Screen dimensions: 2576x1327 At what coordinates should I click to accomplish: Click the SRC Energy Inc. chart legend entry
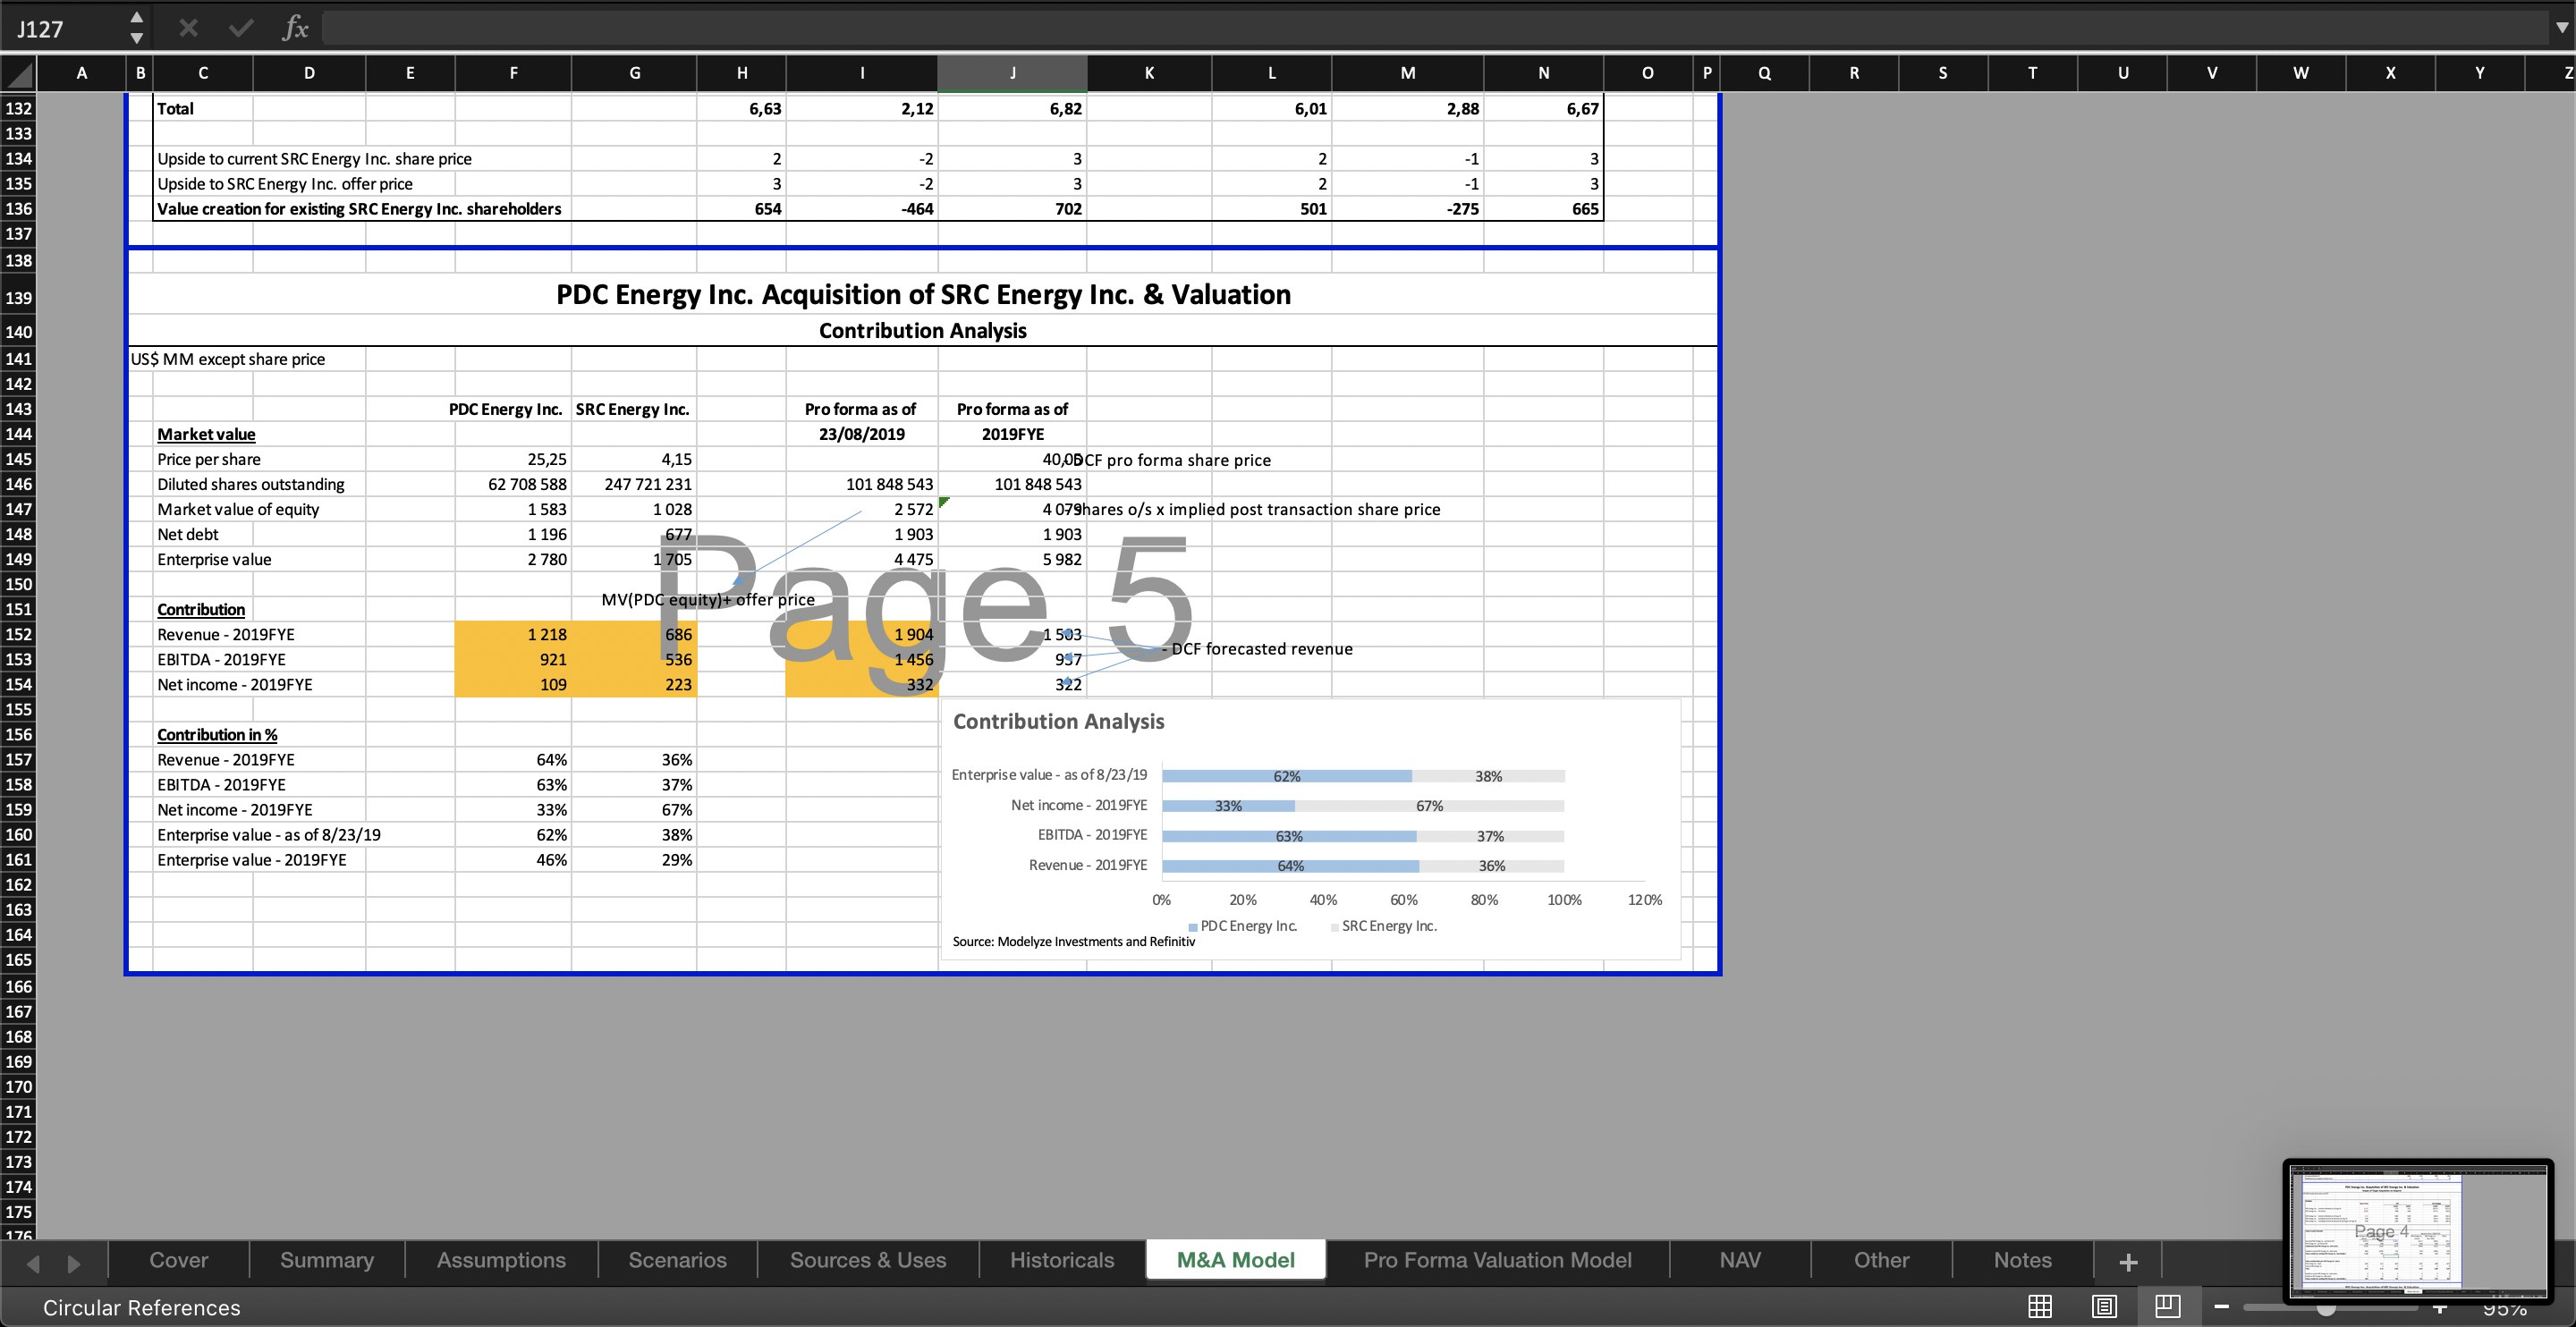pos(1384,926)
